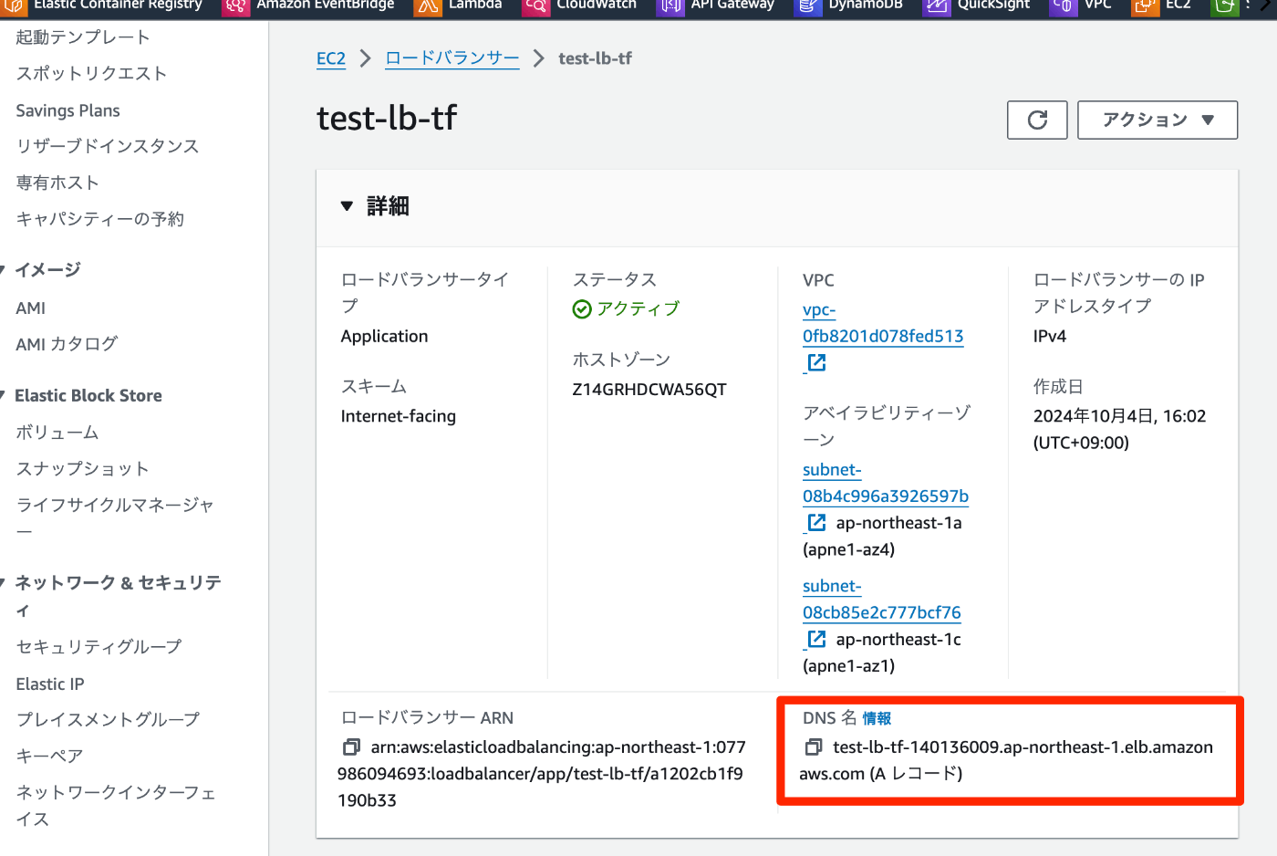The width and height of the screenshot is (1277, 856).
Task: Open キーペア in the sidebar
Action: [x=49, y=756]
